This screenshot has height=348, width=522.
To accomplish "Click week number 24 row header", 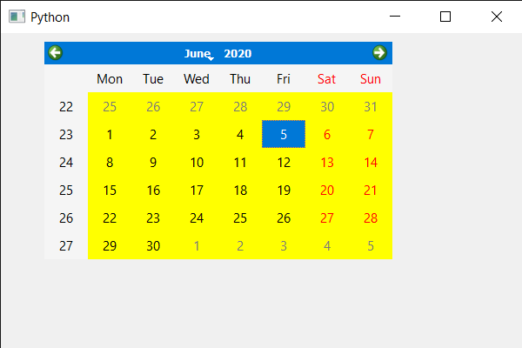I will 66,162.
